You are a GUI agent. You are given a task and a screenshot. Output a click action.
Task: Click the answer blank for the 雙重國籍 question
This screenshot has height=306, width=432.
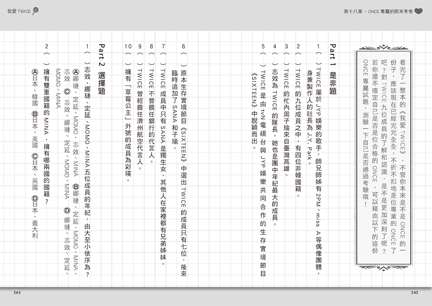click(47, 58)
